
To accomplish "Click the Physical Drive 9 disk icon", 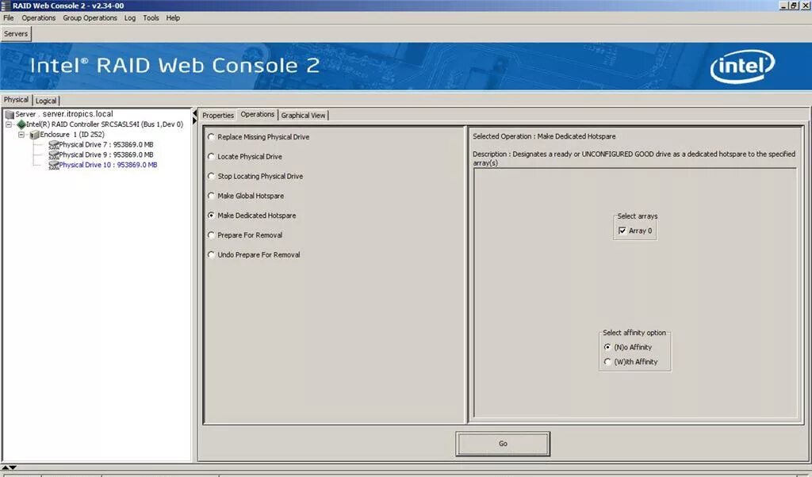I will point(53,155).
